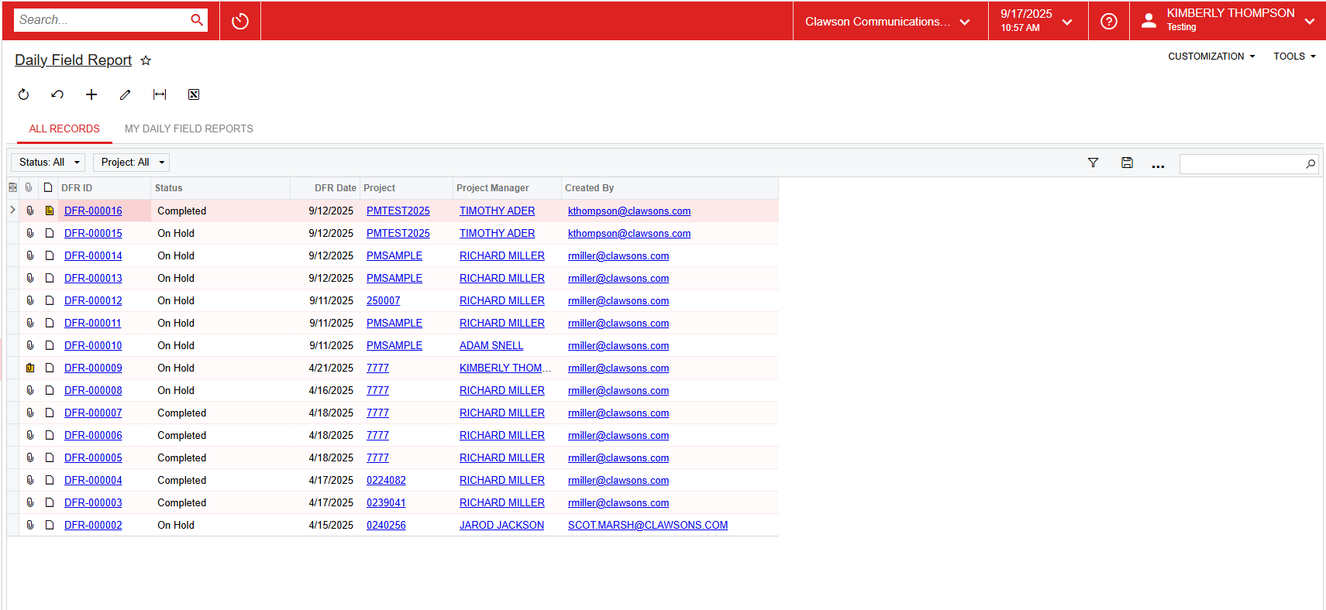Open the filter settings funnel icon
The width and height of the screenshot is (1326, 610).
tap(1093, 163)
